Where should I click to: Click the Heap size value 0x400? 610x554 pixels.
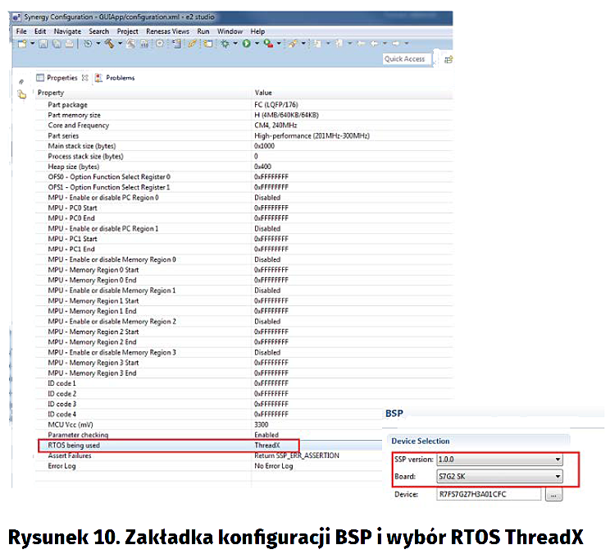(x=263, y=167)
